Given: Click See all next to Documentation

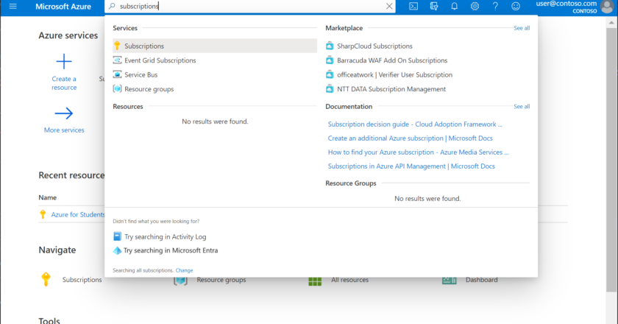Looking at the screenshot, I should [x=522, y=107].
